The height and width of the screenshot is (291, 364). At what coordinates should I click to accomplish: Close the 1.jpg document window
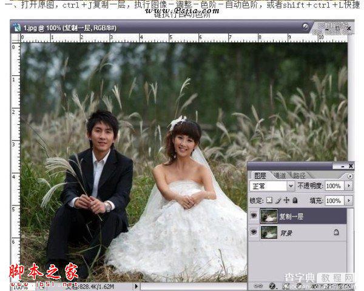point(349,28)
